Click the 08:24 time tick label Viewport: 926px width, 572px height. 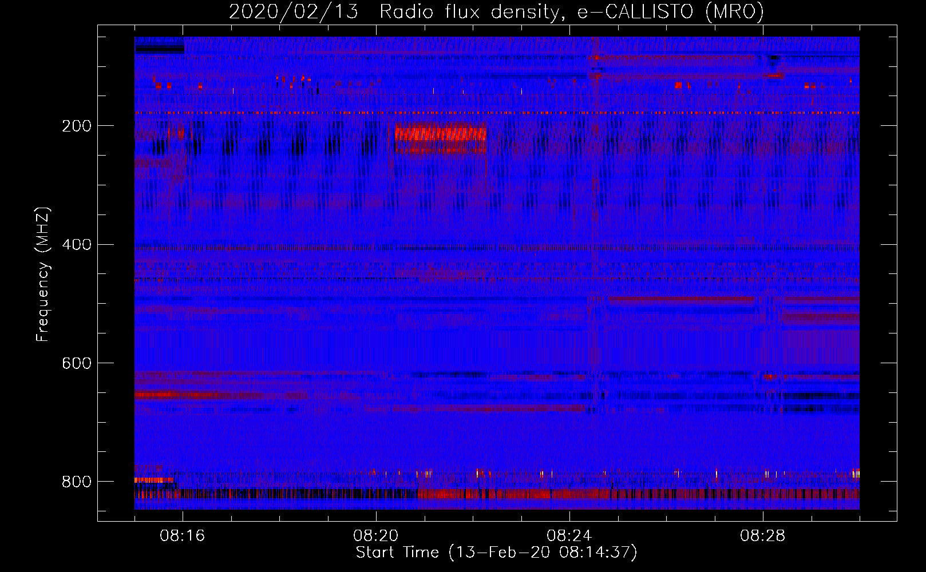569,536
